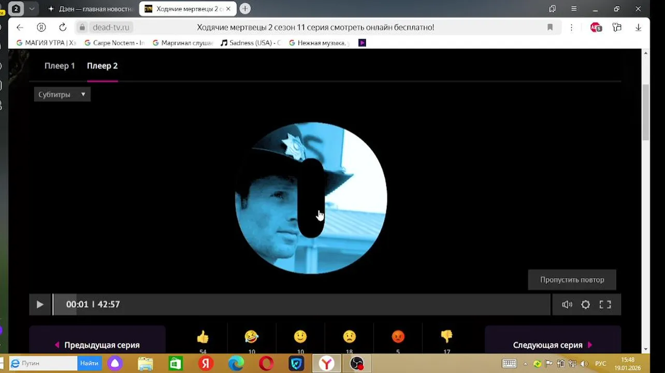665x373 pixels.
Task: Open OBS Studio icon on the taskbar
Action: coord(356,364)
